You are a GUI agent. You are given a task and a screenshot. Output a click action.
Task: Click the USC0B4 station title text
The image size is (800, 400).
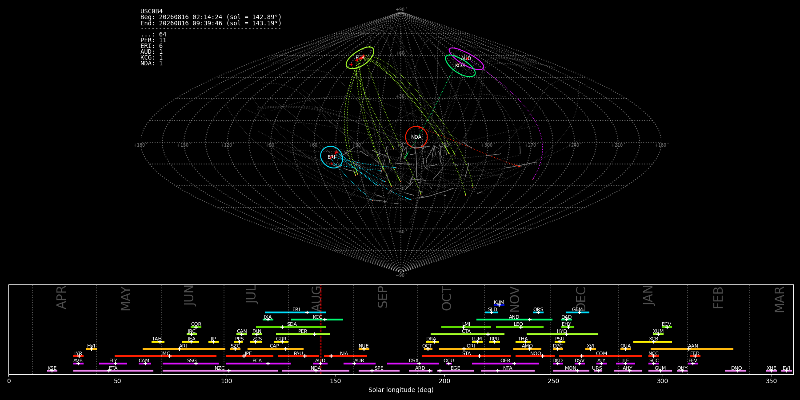click(x=152, y=12)
